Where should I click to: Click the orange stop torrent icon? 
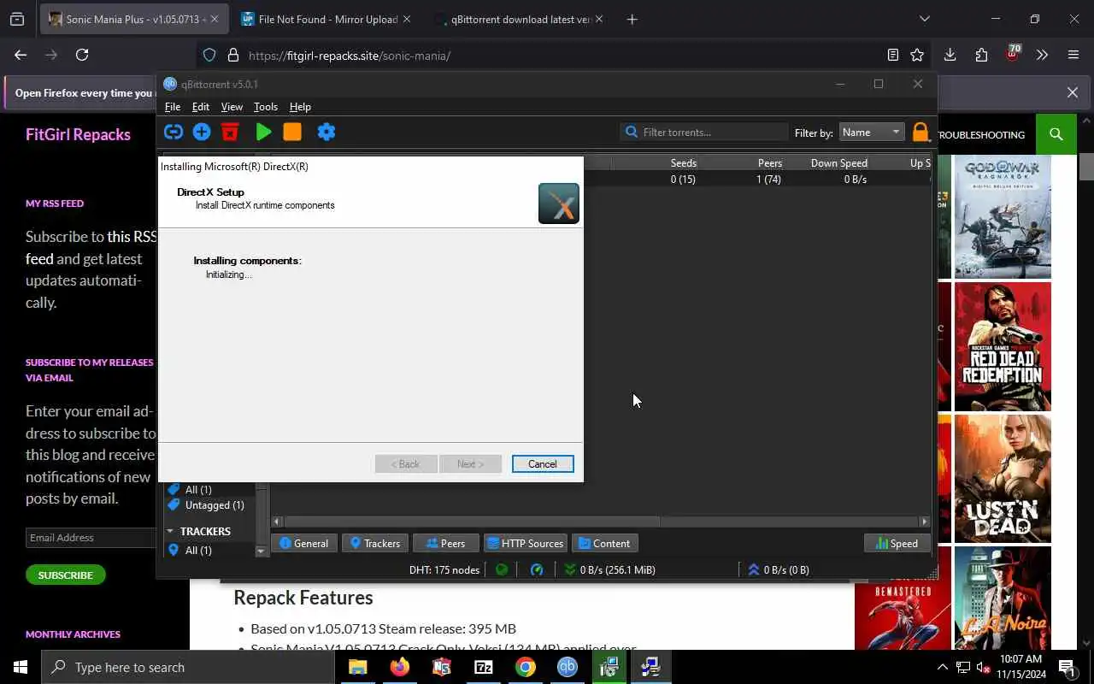click(292, 132)
